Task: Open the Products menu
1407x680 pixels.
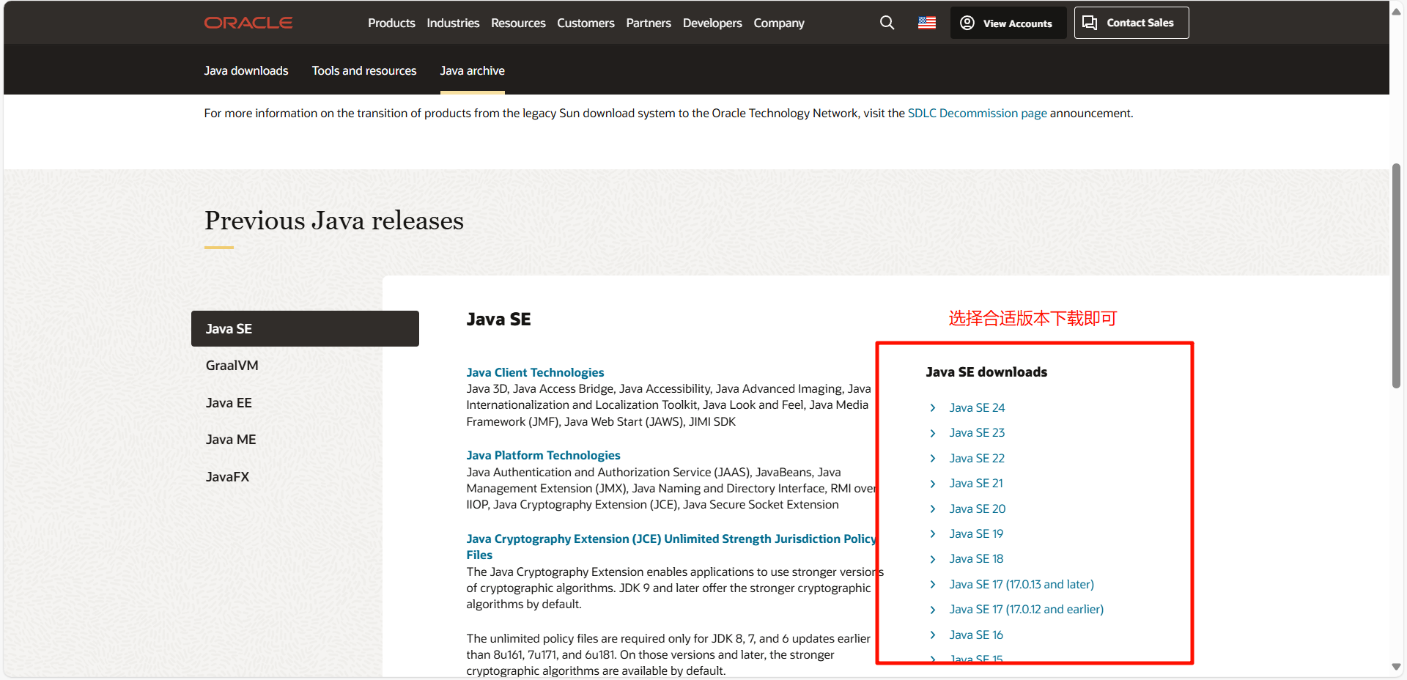Action: [x=391, y=23]
